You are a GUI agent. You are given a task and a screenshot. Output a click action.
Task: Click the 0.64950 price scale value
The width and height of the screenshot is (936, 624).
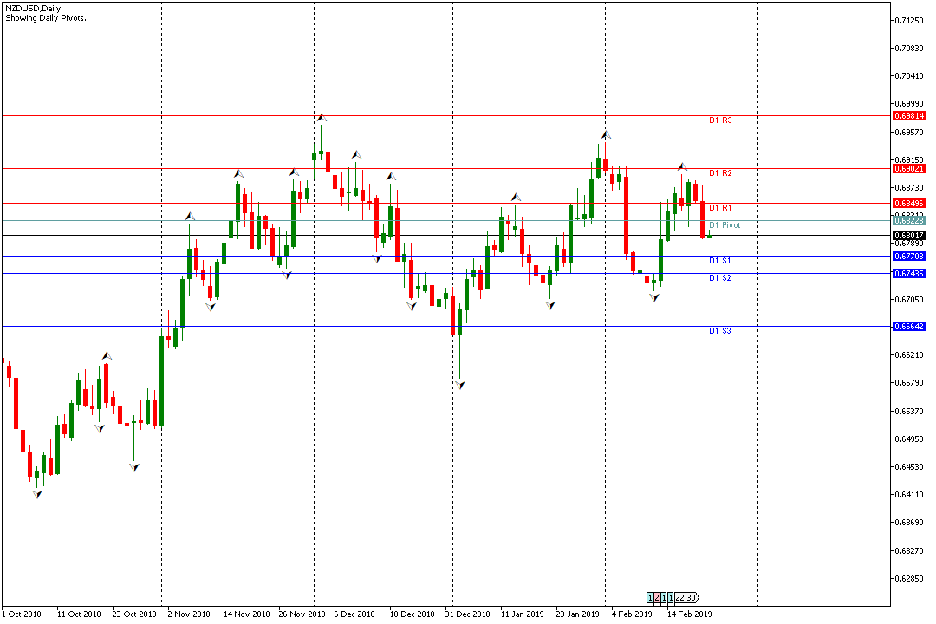(x=909, y=439)
